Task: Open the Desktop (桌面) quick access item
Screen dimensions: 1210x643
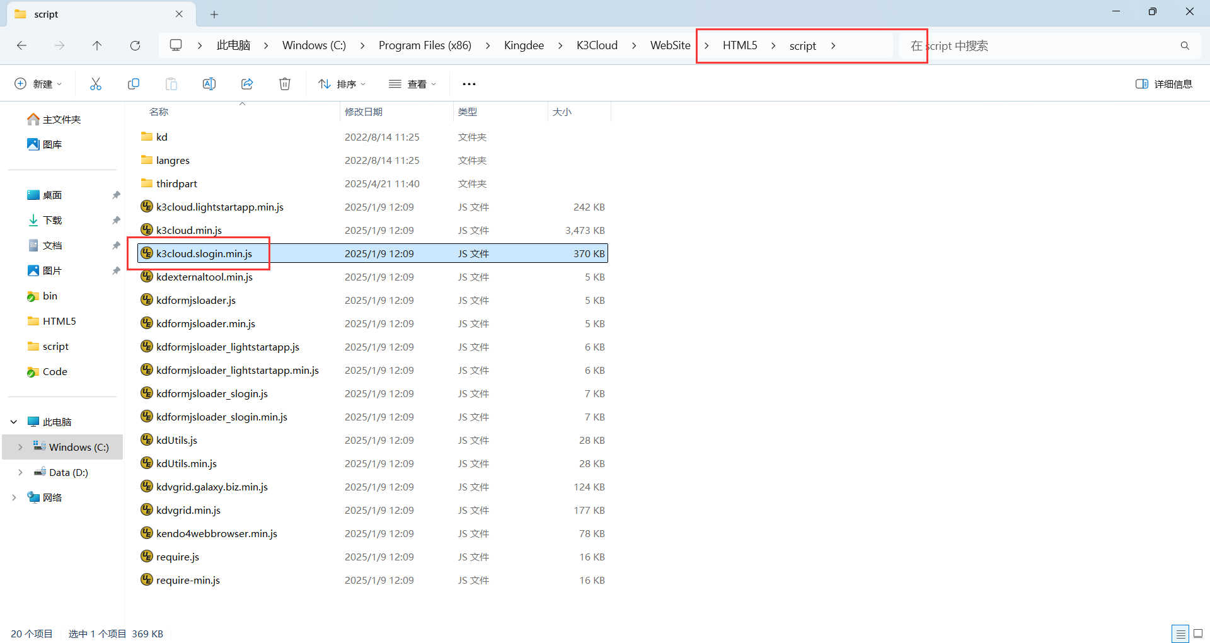Action: (45, 195)
